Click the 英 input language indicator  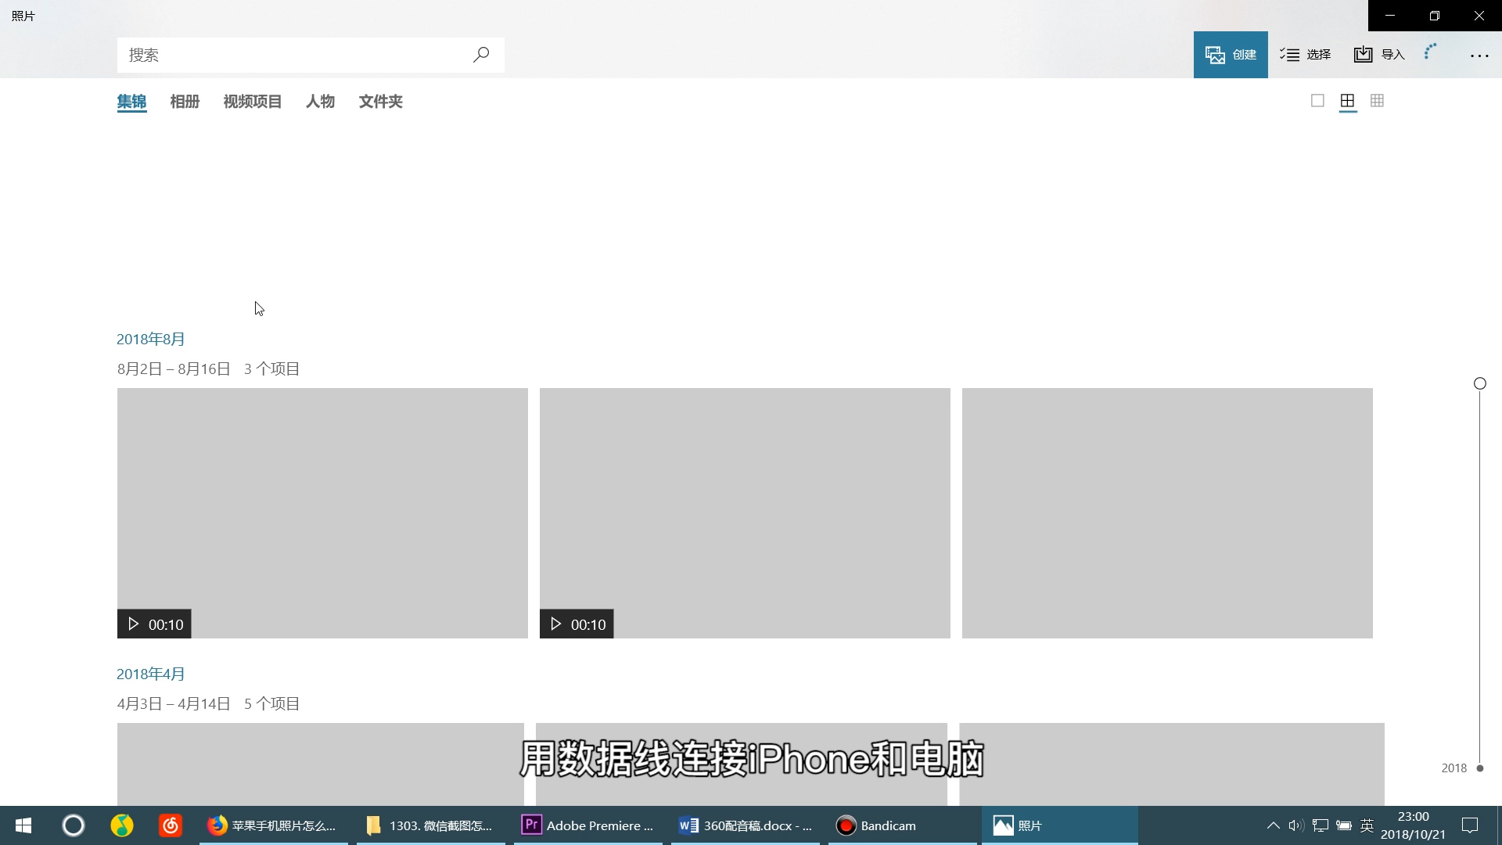(1367, 825)
